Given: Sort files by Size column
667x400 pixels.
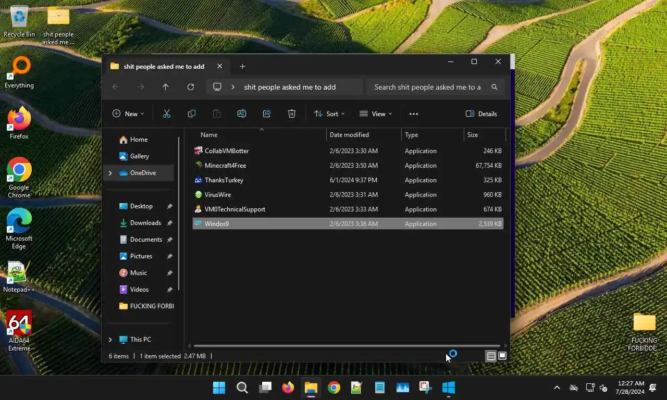Looking at the screenshot, I should [x=473, y=135].
